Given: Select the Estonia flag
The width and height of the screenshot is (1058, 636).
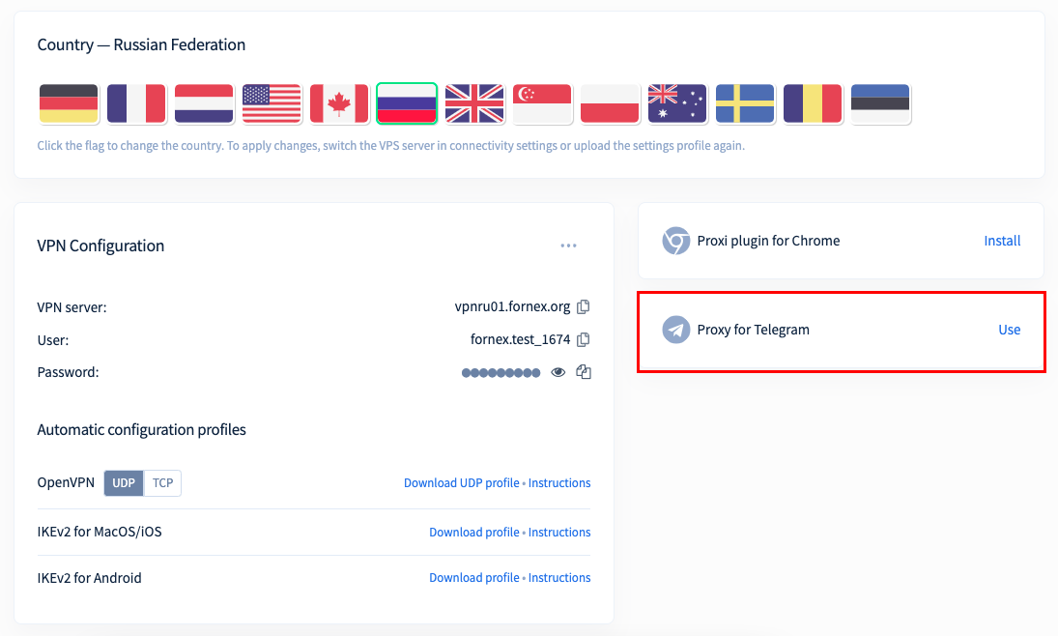Looking at the screenshot, I should (x=880, y=103).
